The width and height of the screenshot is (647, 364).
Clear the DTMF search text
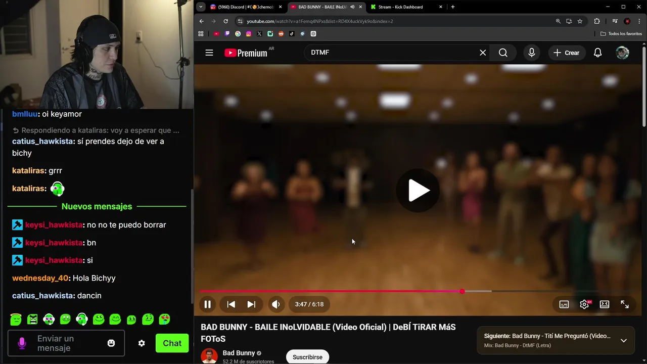483,53
